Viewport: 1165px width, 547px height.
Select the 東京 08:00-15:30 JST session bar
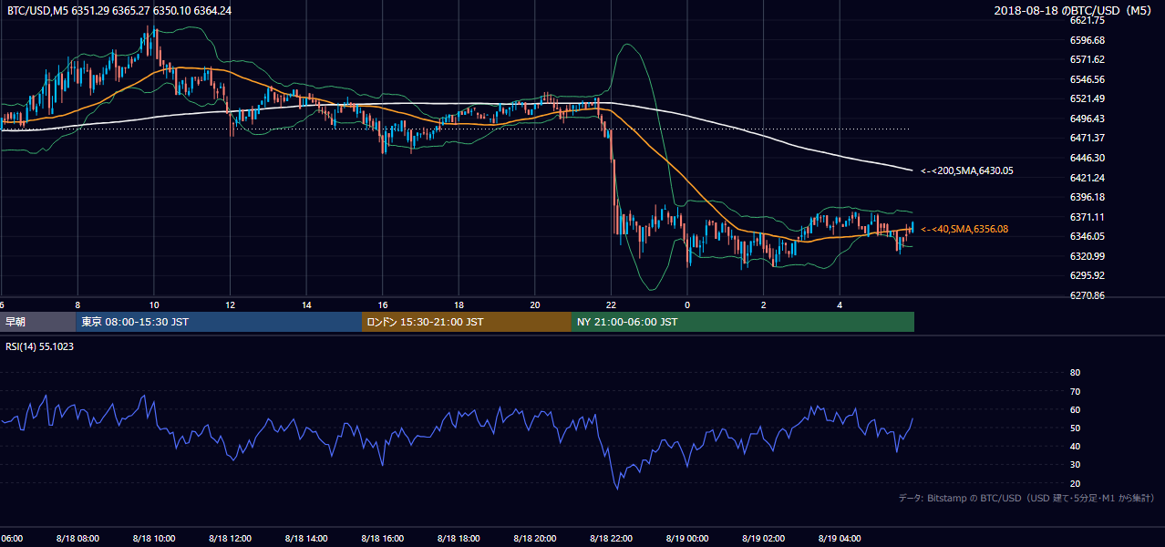(219, 322)
